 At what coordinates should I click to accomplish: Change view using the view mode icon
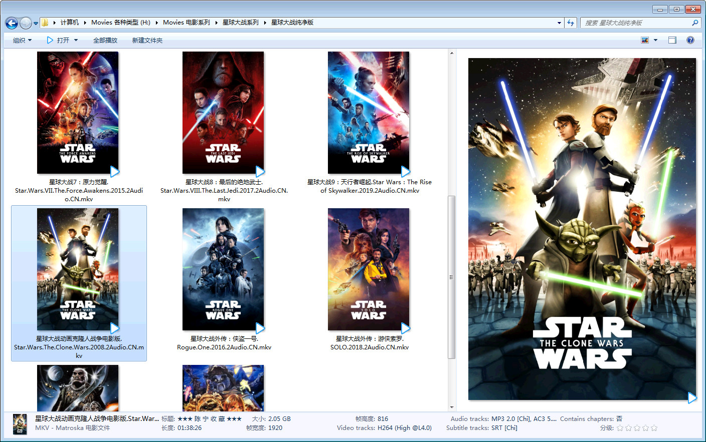645,40
